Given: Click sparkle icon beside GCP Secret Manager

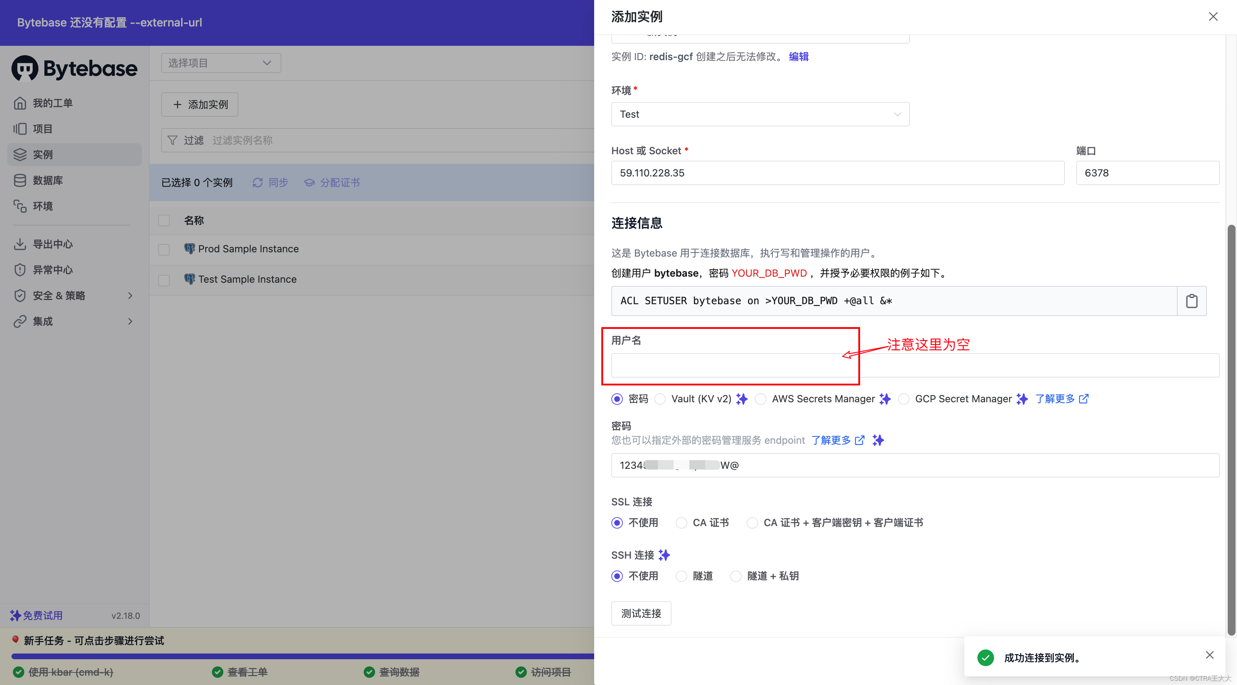Looking at the screenshot, I should [x=1022, y=399].
